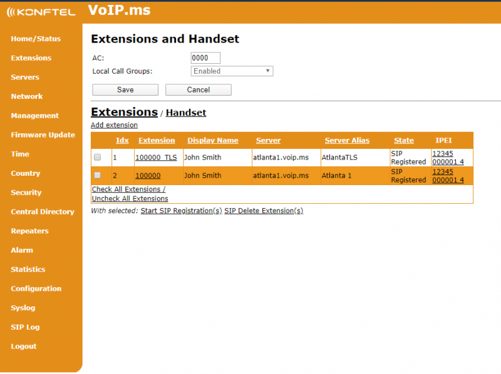Open Security settings
This screenshot has width=501, height=374.
26,193
